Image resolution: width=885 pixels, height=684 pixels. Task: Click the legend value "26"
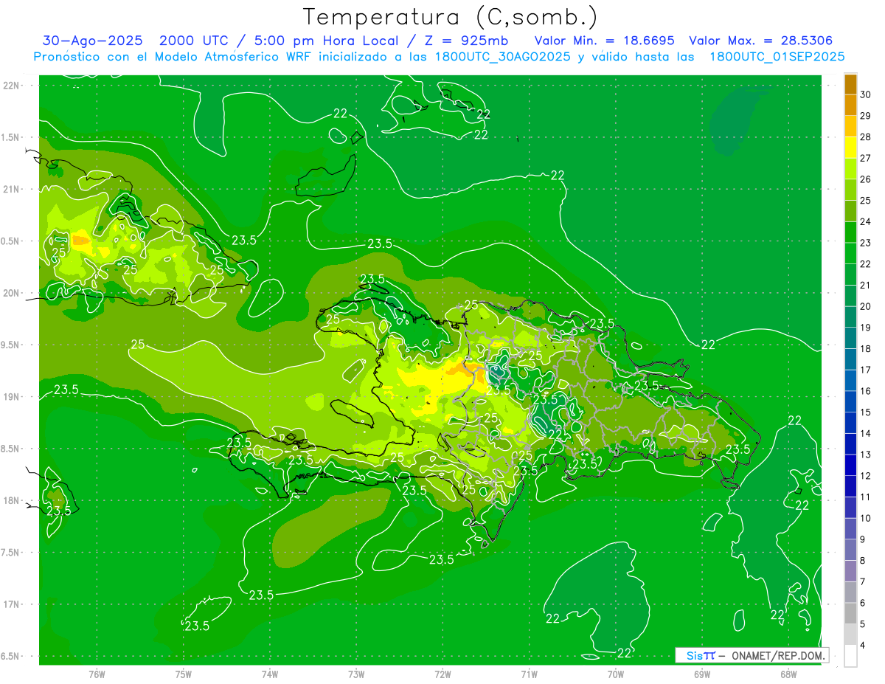866,179
